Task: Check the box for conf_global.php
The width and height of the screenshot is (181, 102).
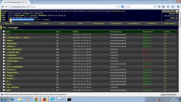Action: [4, 49]
